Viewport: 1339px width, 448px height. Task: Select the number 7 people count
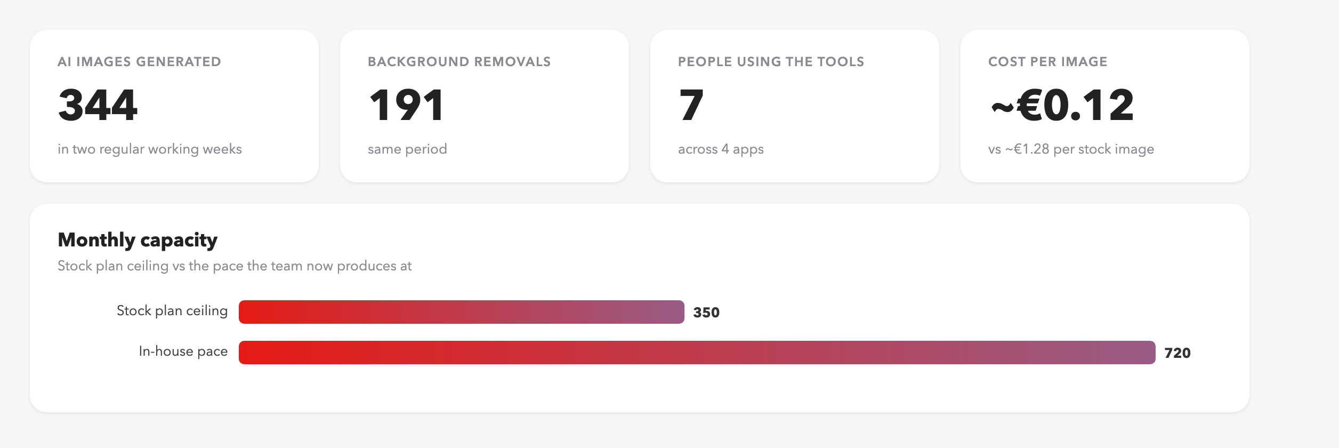point(691,105)
